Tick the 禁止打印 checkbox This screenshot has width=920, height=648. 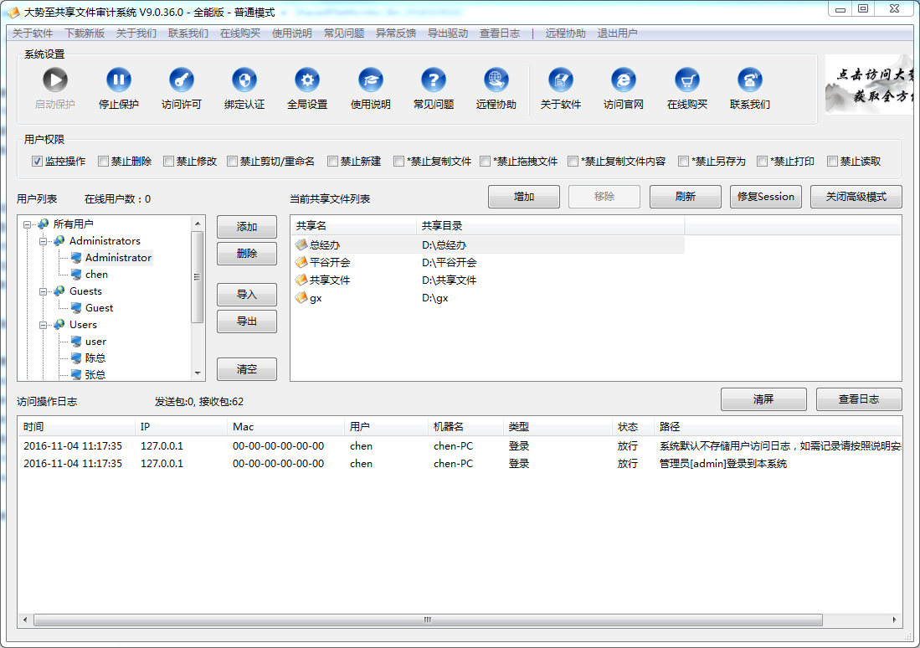tap(763, 162)
